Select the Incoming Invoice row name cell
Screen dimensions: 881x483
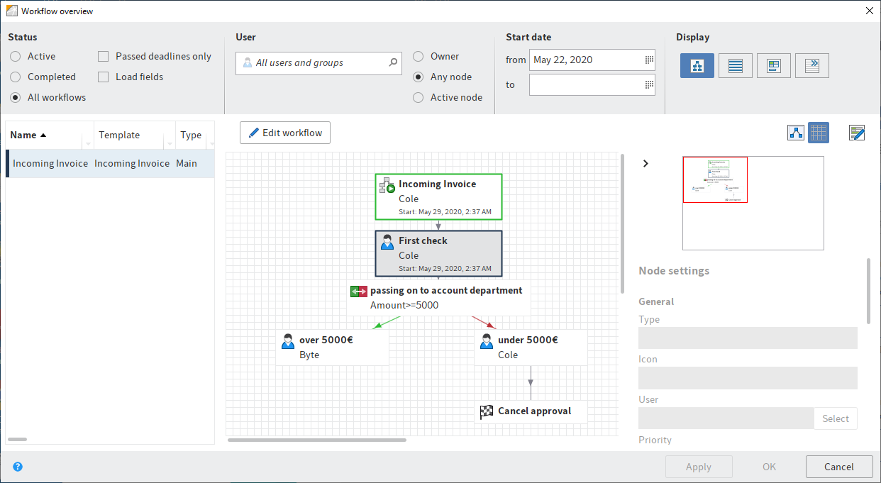point(50,163)
